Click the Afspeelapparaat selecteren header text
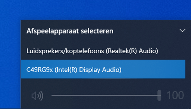The image size is (191, 109). tap(70, 31)
